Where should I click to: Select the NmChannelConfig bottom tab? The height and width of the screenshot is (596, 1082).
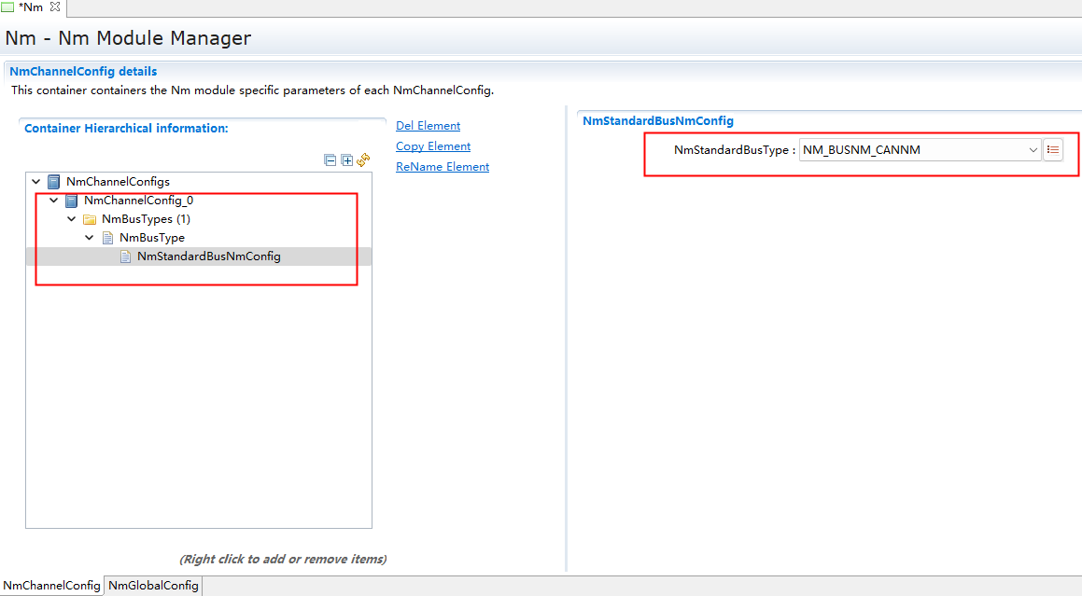pyautogui.click(x=51, y=586)
